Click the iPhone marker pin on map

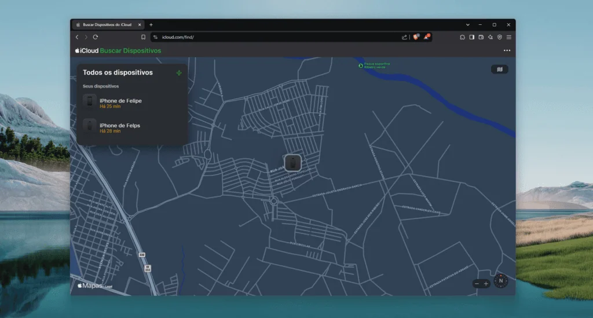[293, 162]
